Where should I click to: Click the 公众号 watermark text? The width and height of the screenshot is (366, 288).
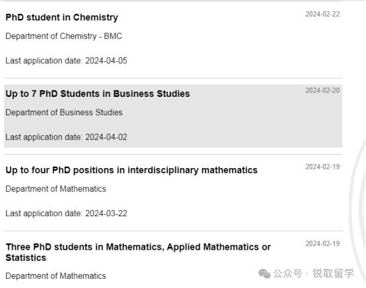pos(287,274)
